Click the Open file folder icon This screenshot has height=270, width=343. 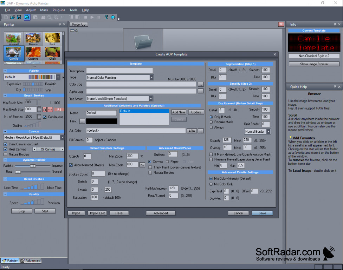point(12,17)
